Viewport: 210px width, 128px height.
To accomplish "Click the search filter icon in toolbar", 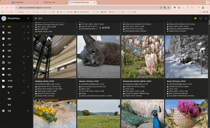I will pyautogui.click(x=36, y=19).
